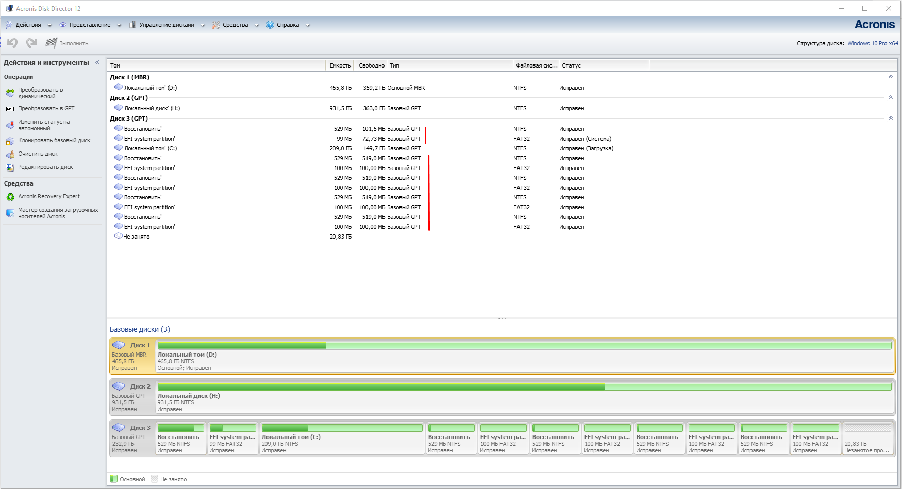Click the Редактировать диск action
The height and width of the screenshot is (489, 902).
pos(45,167)
